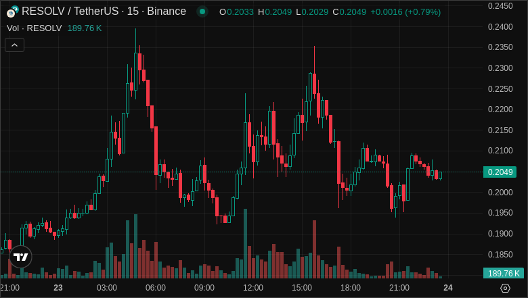Click the volume value 189.76 K in the legend
Screen dimensions: 528x298
coord(85,28)
